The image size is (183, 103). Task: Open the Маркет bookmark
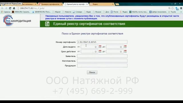[57, 12]
